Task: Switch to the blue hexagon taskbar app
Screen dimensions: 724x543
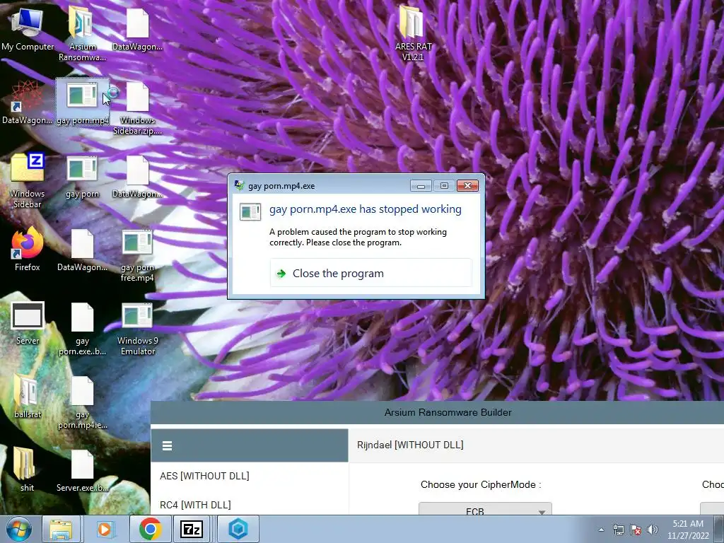Action: click(x=238, y=529)
